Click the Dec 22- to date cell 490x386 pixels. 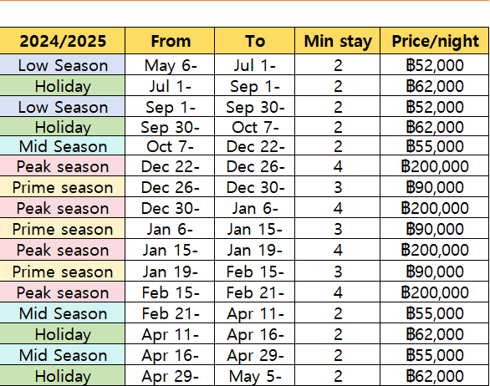click(x=254, y=146)
